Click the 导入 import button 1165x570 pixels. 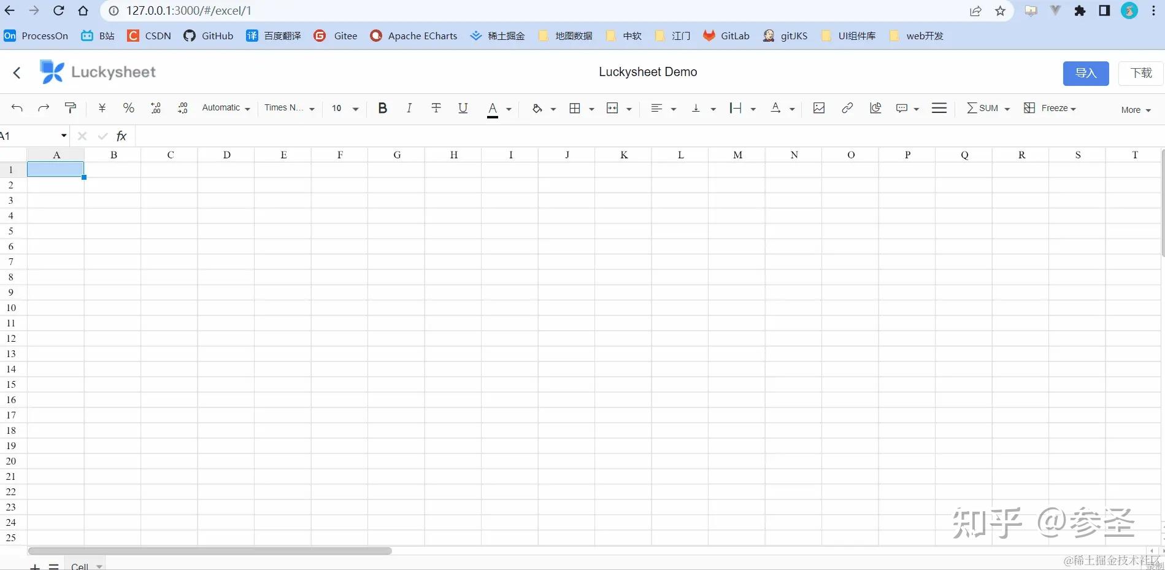coord(1086,73)
